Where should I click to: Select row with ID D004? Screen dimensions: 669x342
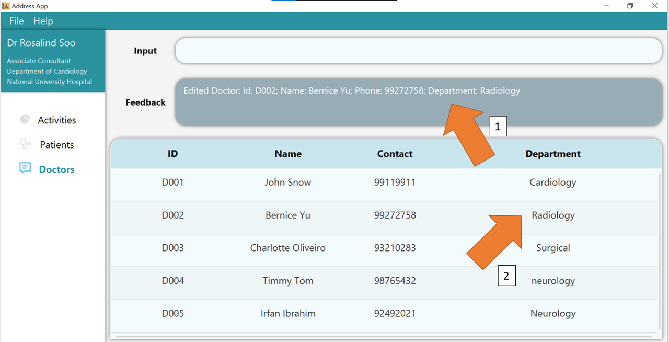[x=172, y=281]
